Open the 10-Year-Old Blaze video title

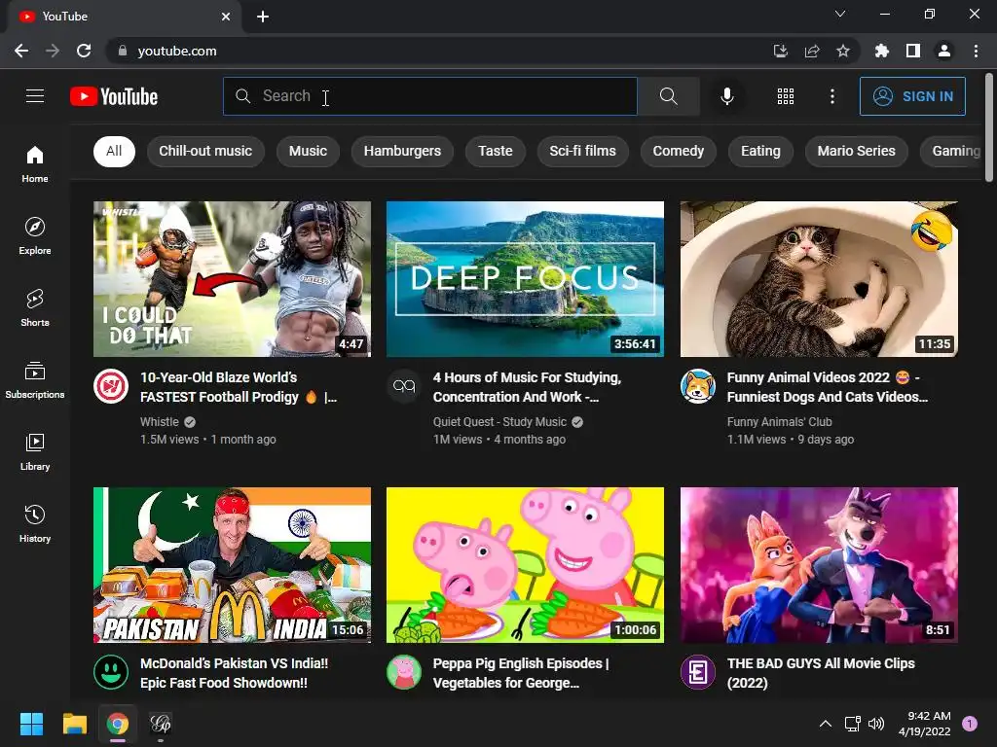coord(239,387)
